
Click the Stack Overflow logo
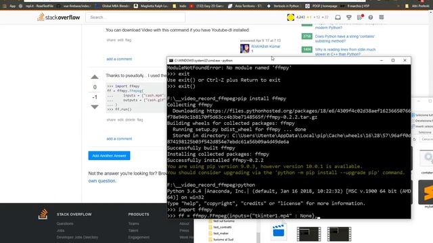pos(59,17)
